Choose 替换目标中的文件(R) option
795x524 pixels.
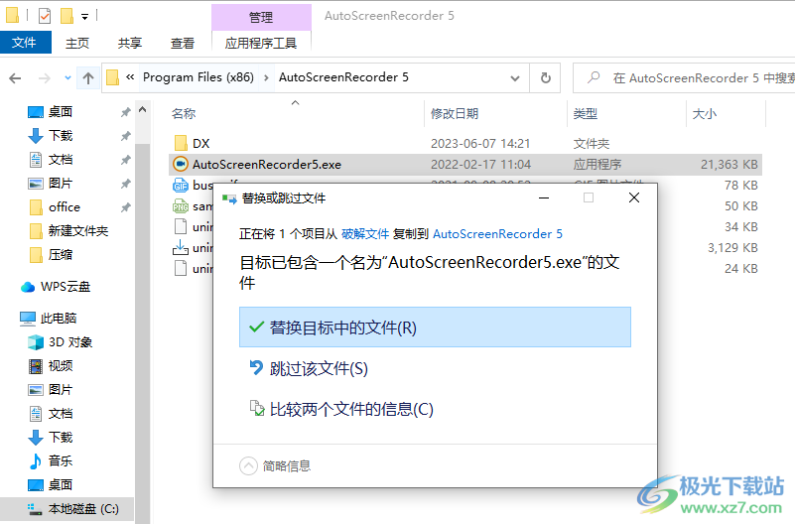click(x=435, y=327)
